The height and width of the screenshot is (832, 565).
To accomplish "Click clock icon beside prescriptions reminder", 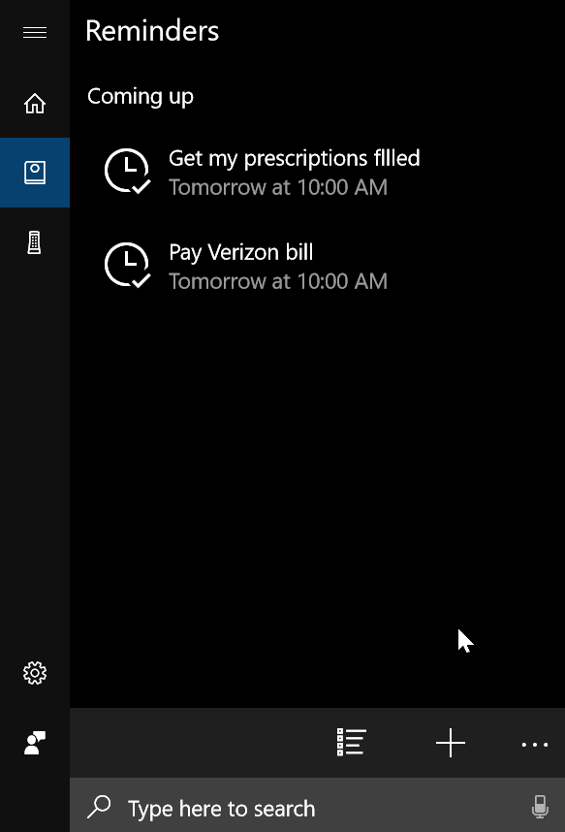I will [x=128, y=171].
